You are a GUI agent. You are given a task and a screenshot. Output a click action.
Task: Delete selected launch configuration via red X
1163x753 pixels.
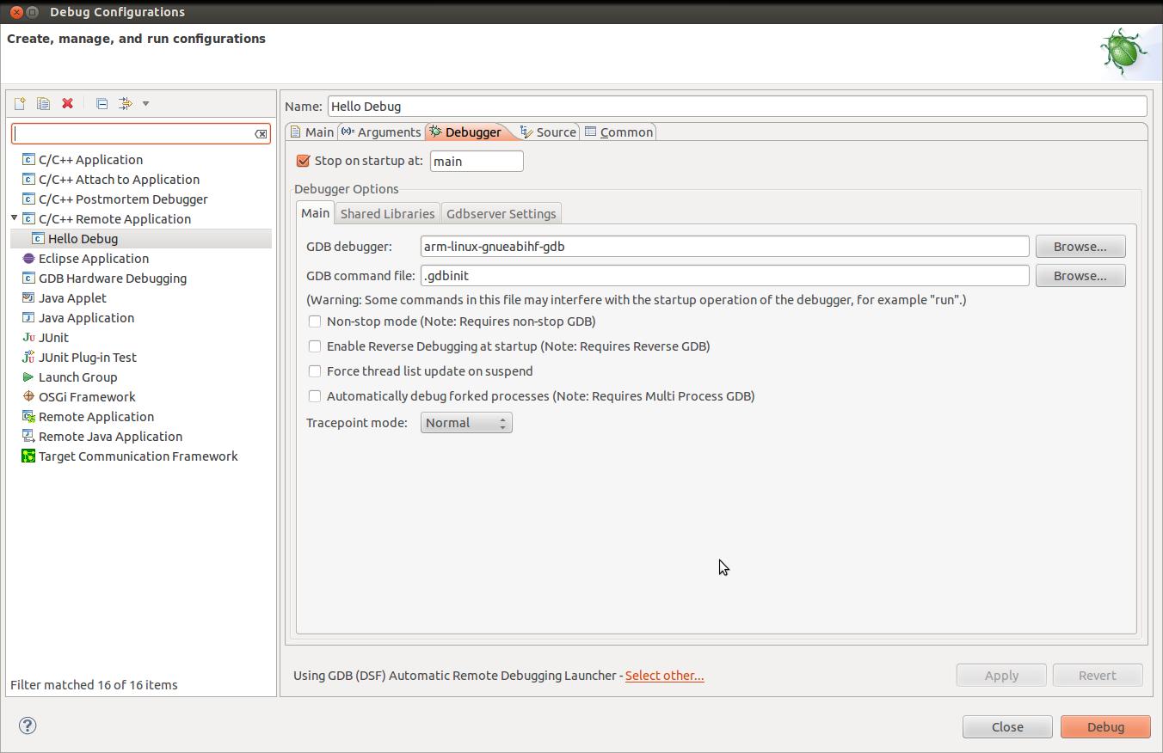67,104
